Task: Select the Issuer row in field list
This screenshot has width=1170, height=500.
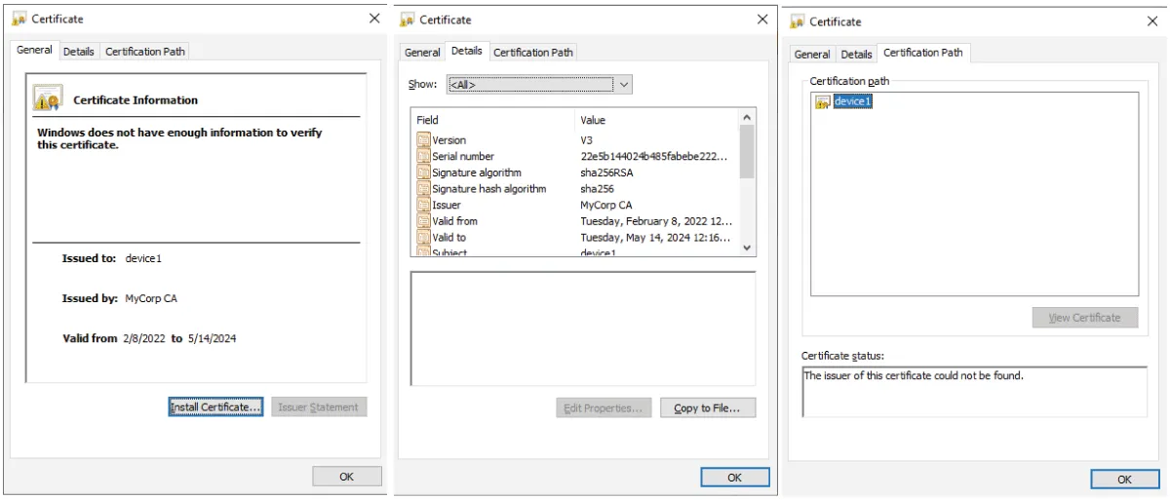Action: point(576,206)
